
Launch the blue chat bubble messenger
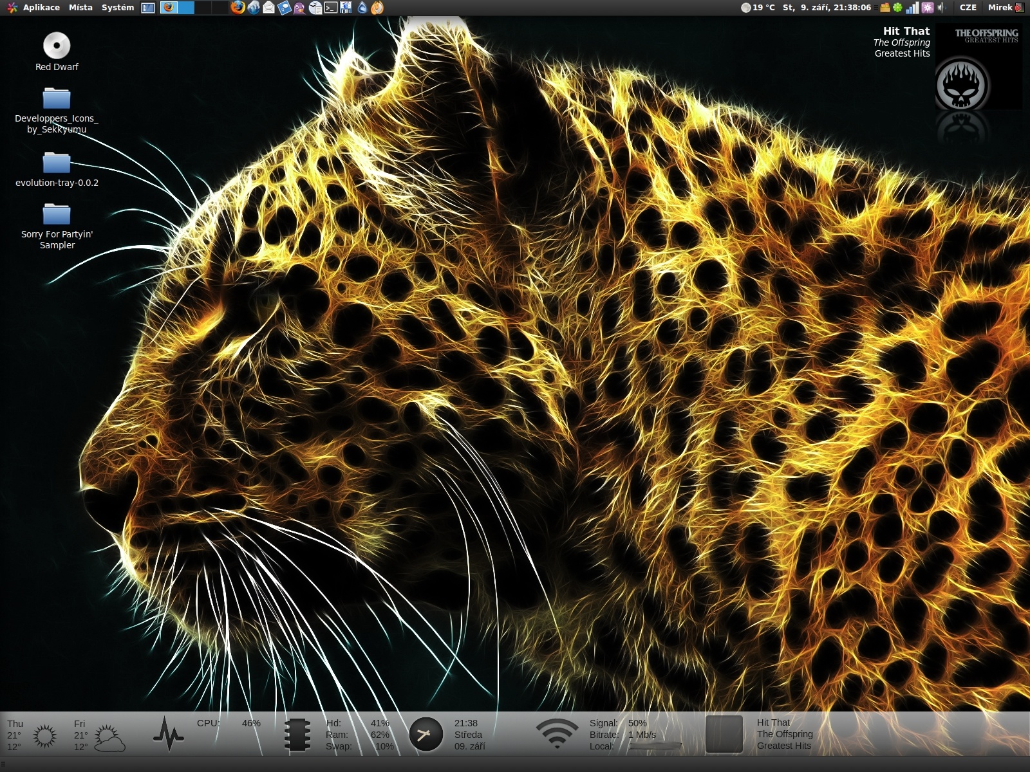pos(285,8)
